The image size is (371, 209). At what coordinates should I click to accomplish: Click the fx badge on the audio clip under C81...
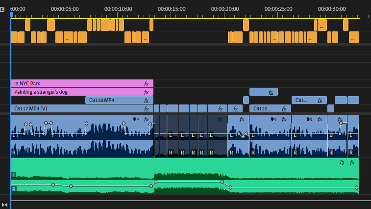pyautogui.click(x=320, y=119)
